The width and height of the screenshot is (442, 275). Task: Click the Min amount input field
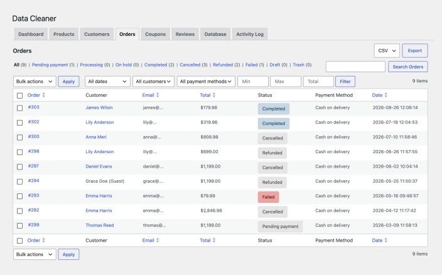pyautogui.click(x=253, y=82)
